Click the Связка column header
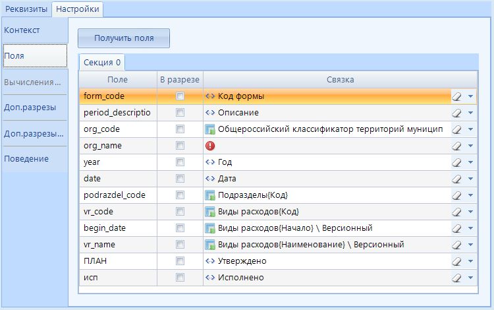The height and width of the screenshot is (310, 494). 340,80
